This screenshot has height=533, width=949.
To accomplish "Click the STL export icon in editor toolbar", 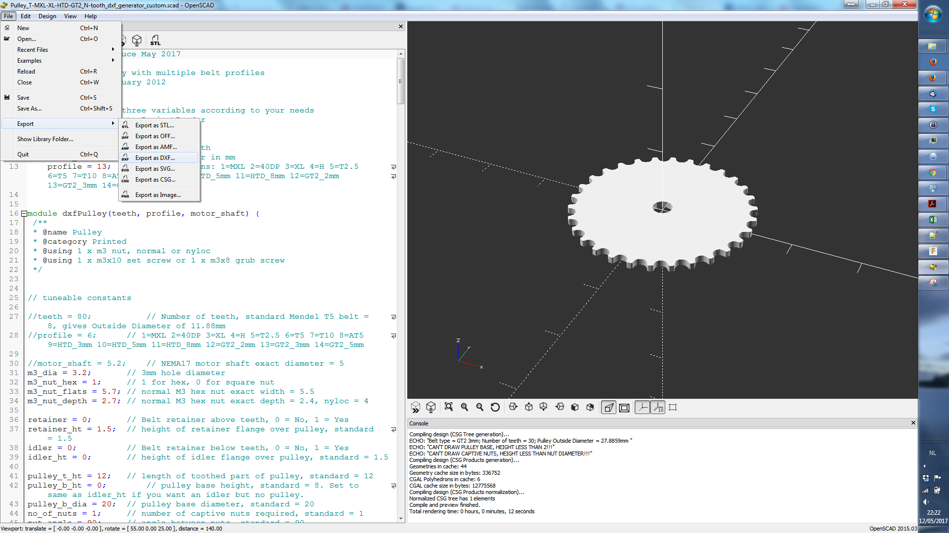I will click(x=155, y=40).
